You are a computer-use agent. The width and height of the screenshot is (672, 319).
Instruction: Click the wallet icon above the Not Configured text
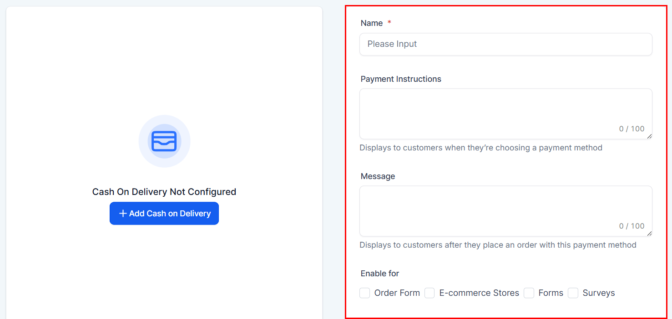coord(164,141)
